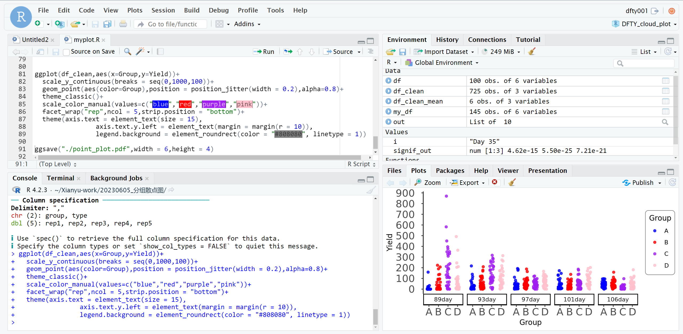View df_clean as data table grid icon
Screen dimensions: 683x334
coord(666,91)
